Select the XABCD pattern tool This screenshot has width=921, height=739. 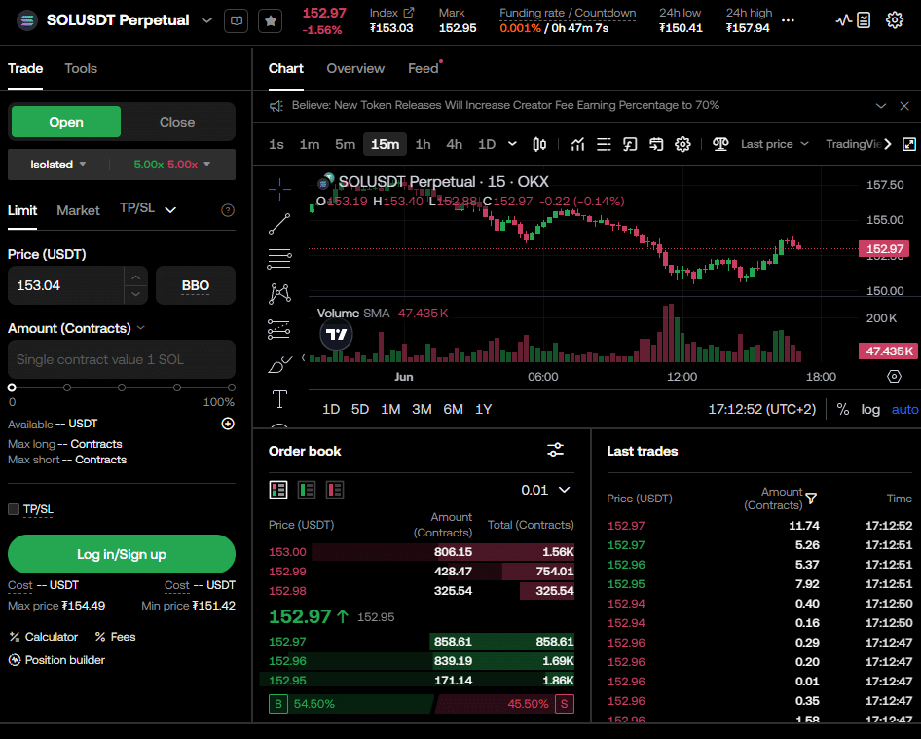coord(279,294)
